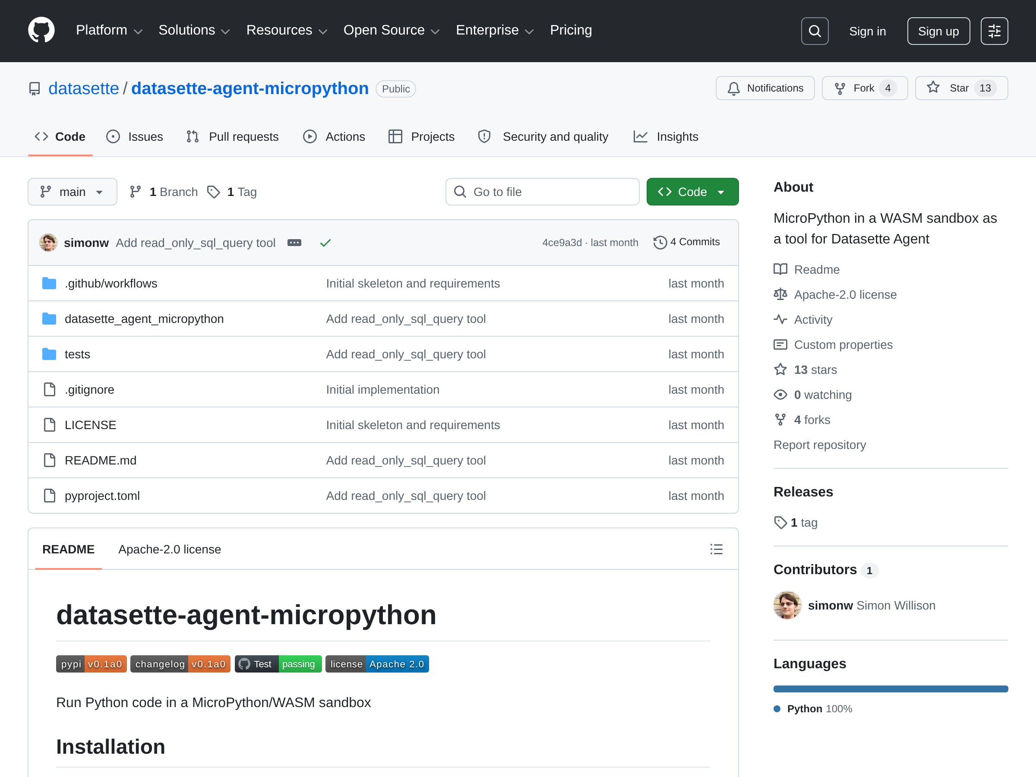This screenshot has width=1036, height=777.
Task: Open the 0 watching link
Action: pyautogui.click(x=812, y=395)
